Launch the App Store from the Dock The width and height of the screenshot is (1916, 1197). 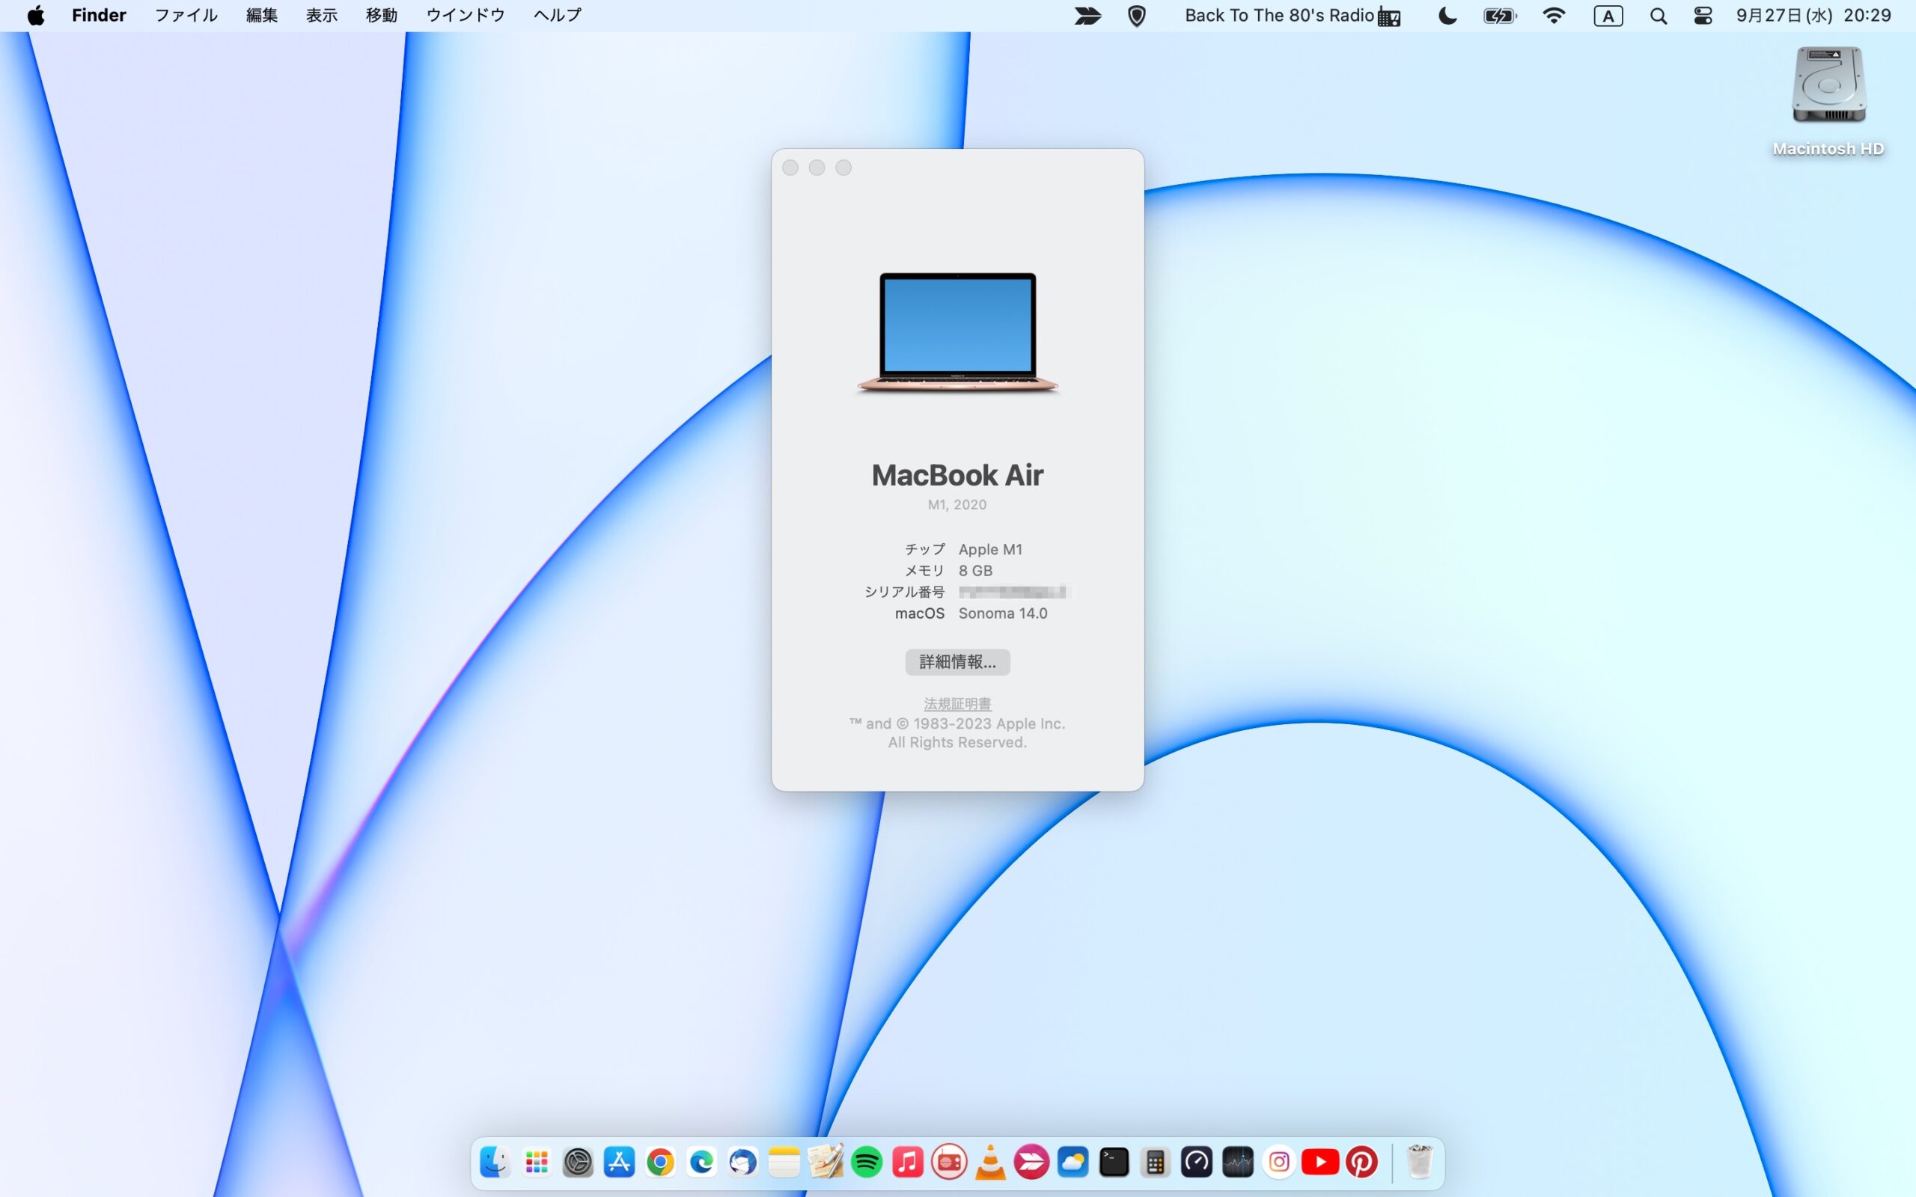(x=619, y=1162)
